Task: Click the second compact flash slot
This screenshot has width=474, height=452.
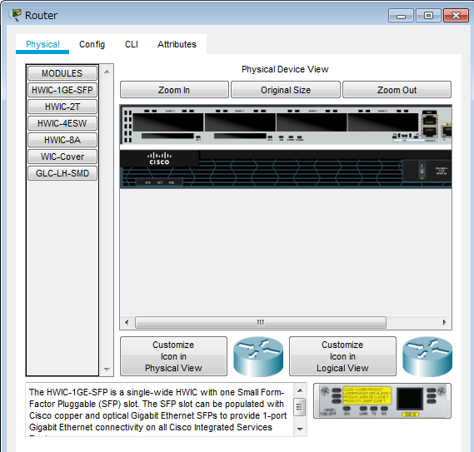Action: pyautogui.click(x=240, y=136)
